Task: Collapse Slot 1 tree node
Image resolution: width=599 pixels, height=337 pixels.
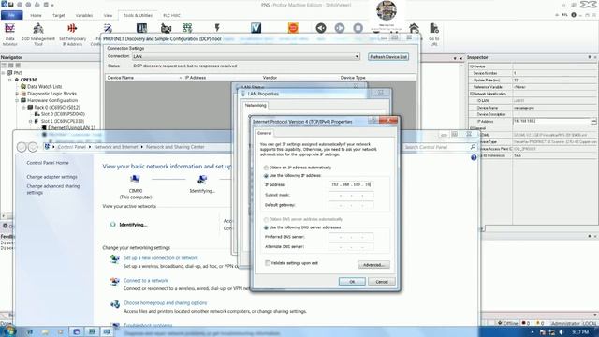Action: (31, 121)
